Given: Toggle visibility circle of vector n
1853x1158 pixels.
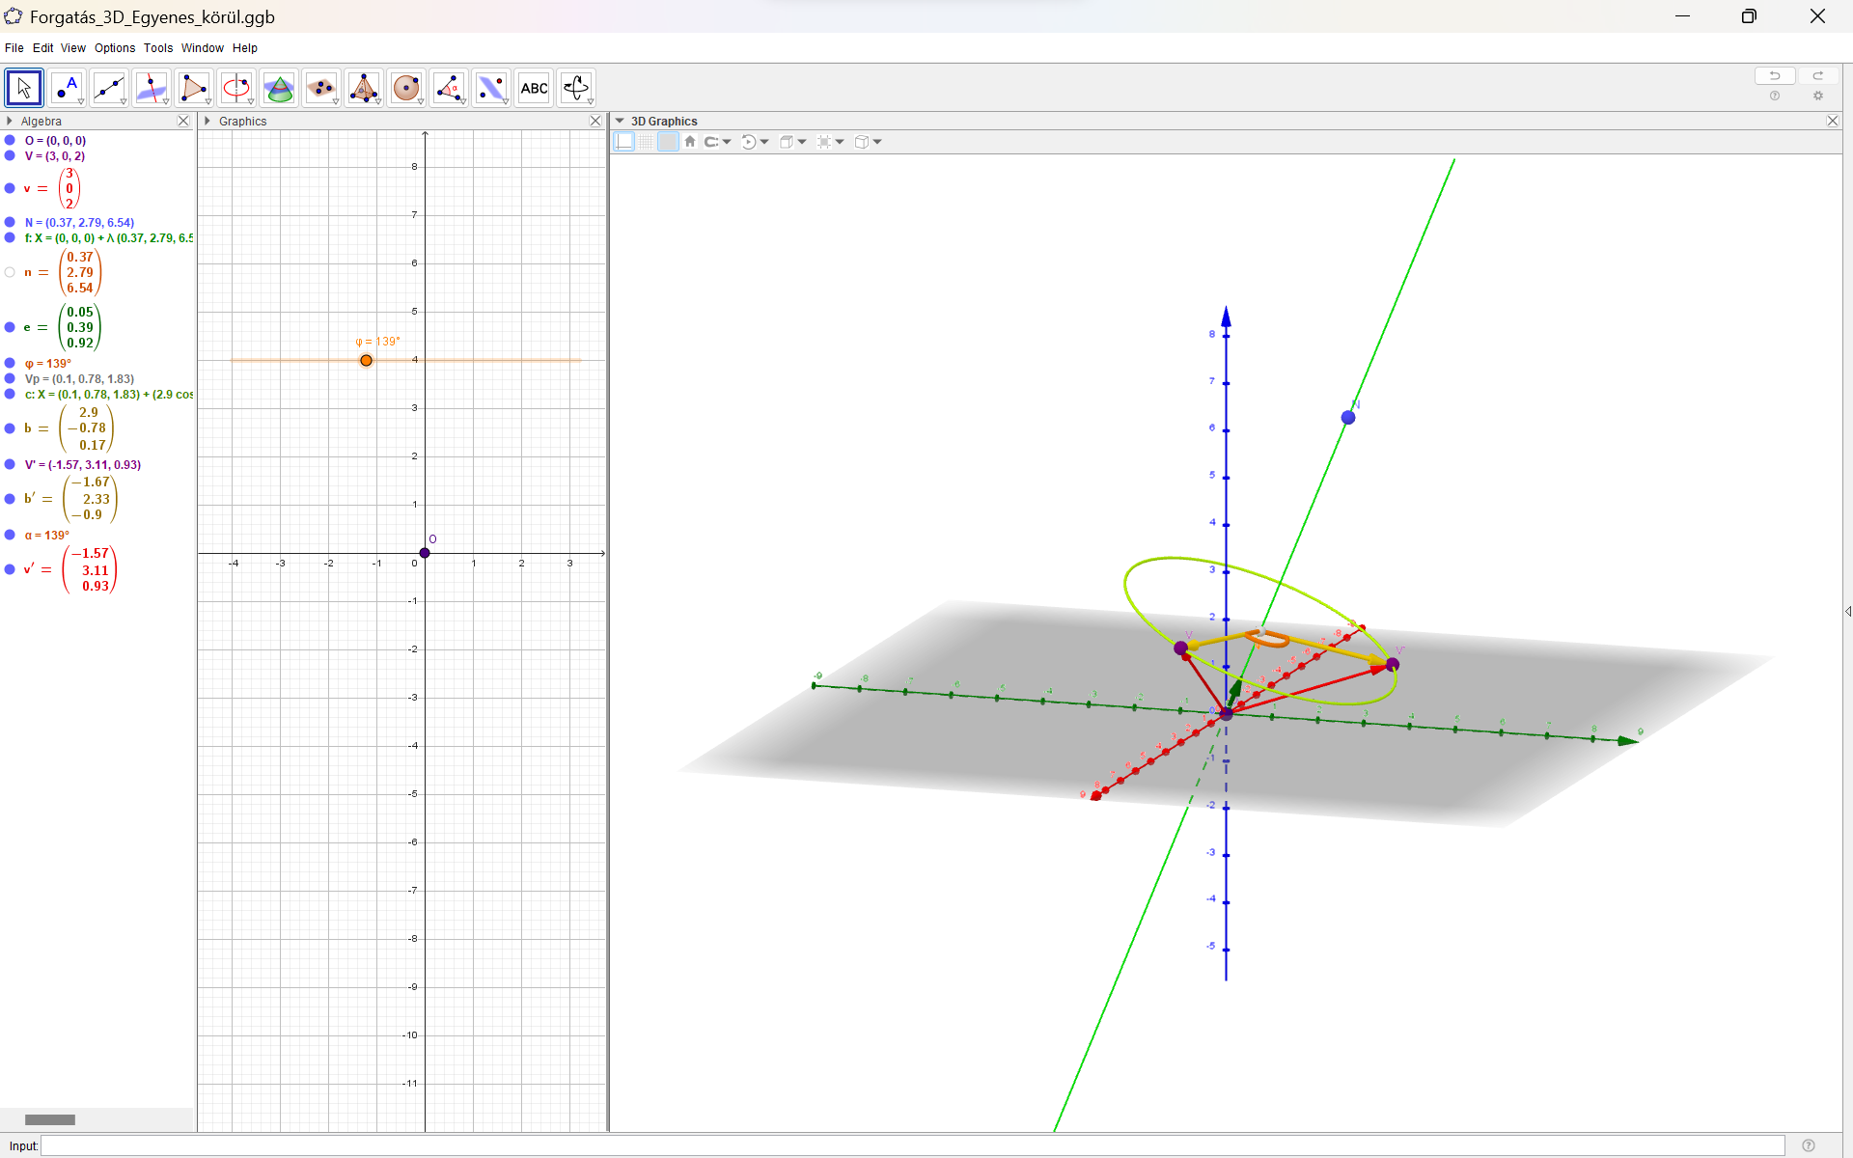Looking at the screenshot, I should [x=10, y=272].
